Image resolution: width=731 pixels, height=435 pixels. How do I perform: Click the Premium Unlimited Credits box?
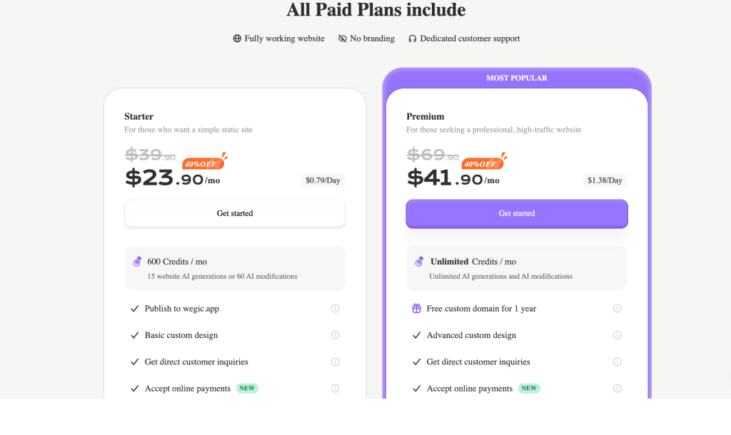click(517, 268)
